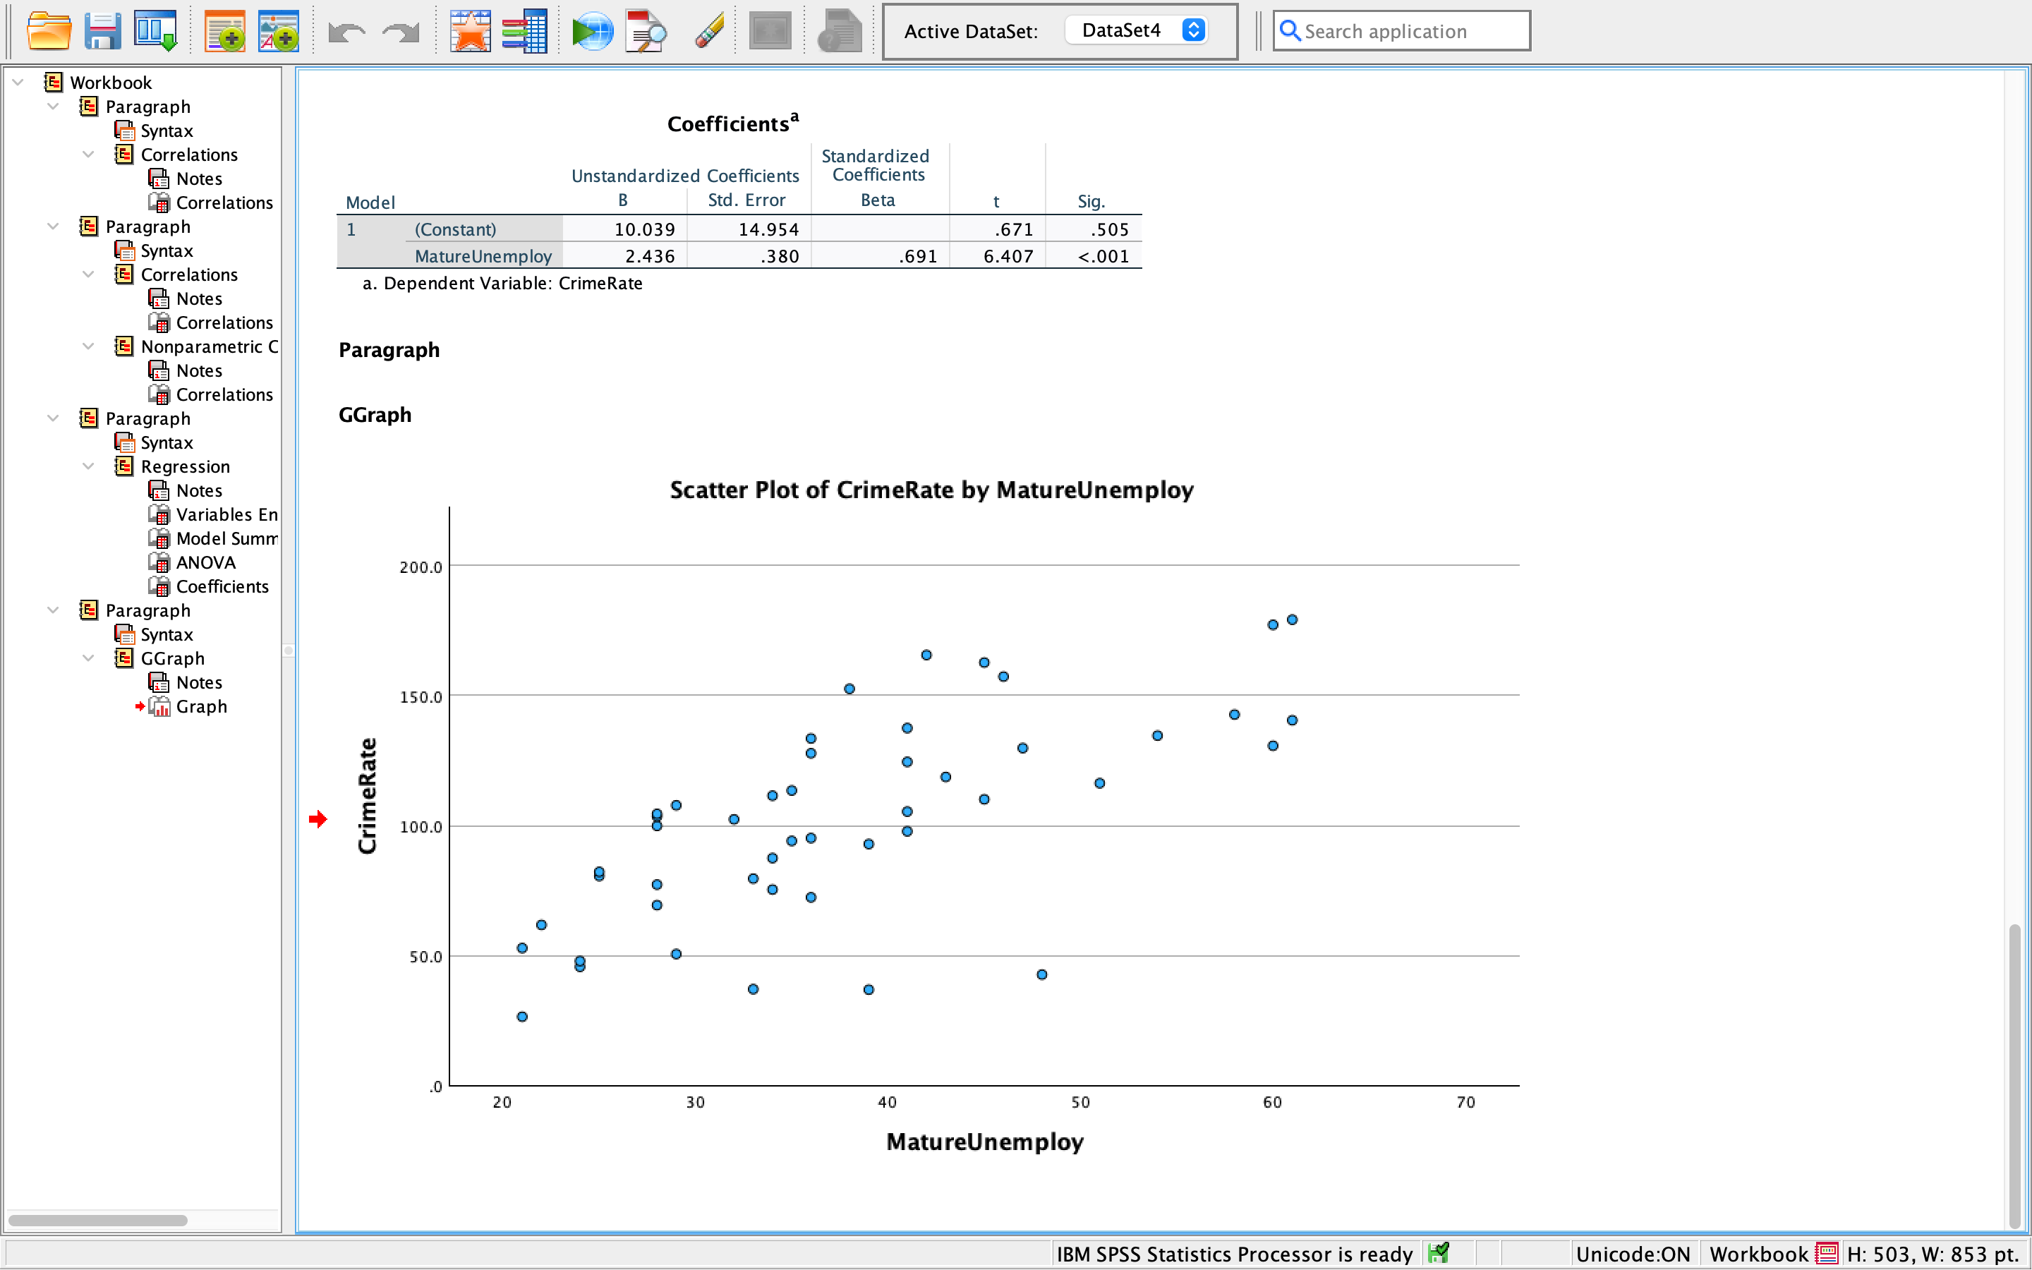
Task: Click the redo arrow icon
Action: click(399, 31)
